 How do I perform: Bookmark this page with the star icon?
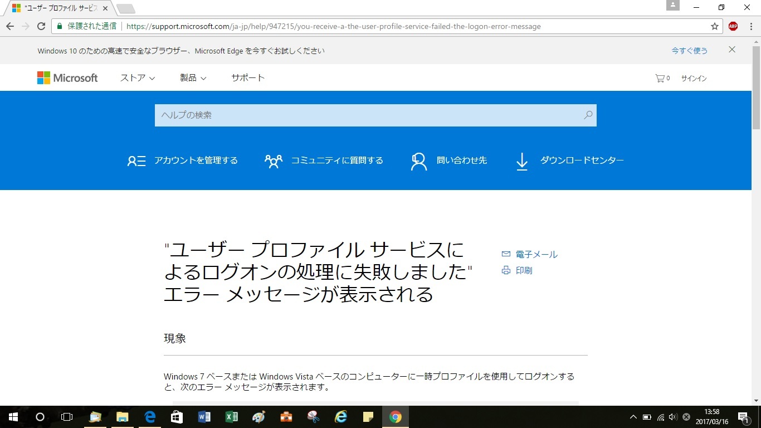click(715, 26)
